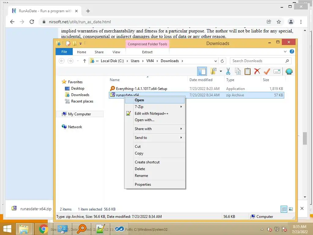Image resolution: width=313 pixels, height=235 pixels.
Task: Click the folder options icon in toolbar
Action: pos(213,71)
